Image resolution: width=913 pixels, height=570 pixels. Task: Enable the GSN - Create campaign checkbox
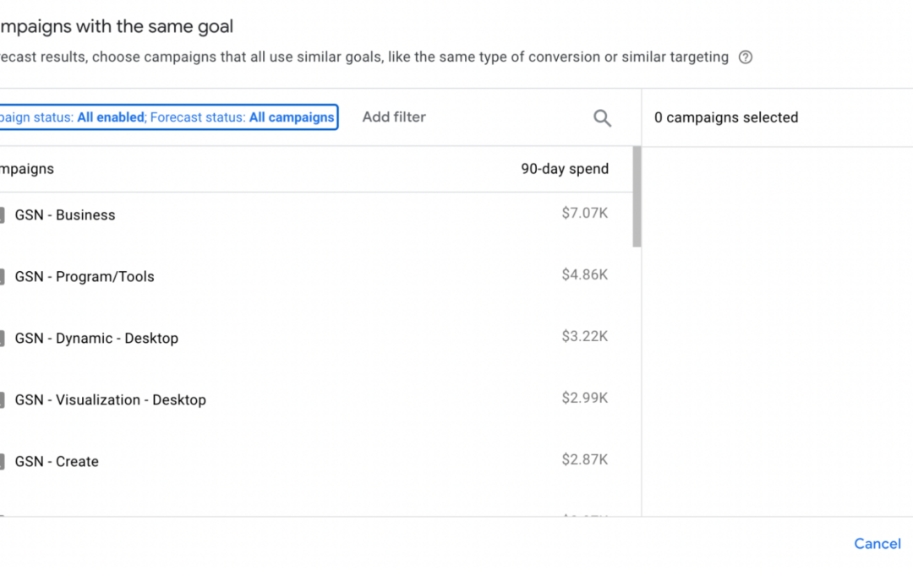coord(2,462)
